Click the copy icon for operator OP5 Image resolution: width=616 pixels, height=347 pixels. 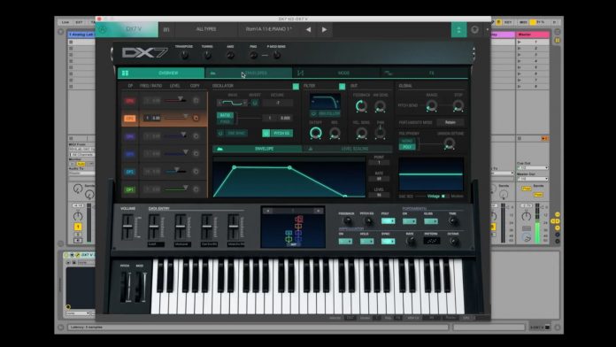(x=196, y=119)
